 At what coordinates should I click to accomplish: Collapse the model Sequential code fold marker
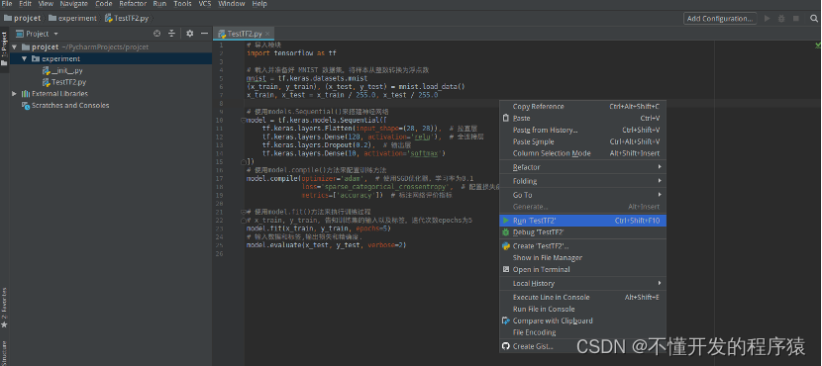pyautogui.click(x=243, y=120)
